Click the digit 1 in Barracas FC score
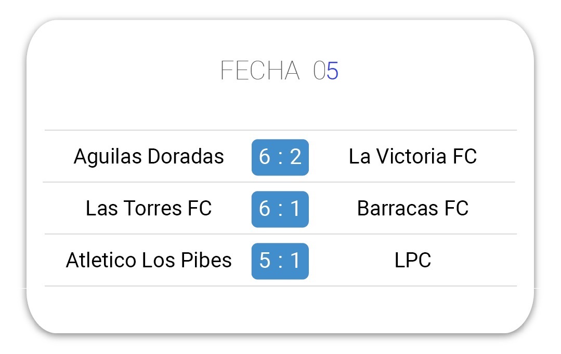Viewport: 561px width, 354px height. (x=295, y=209)
